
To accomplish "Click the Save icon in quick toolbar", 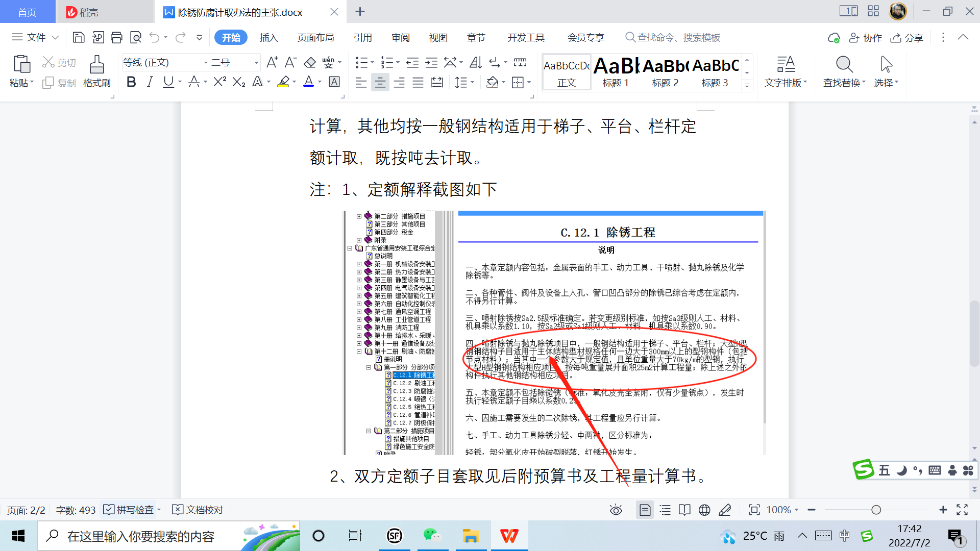I will pyautogui.click(x=79, y=37).
